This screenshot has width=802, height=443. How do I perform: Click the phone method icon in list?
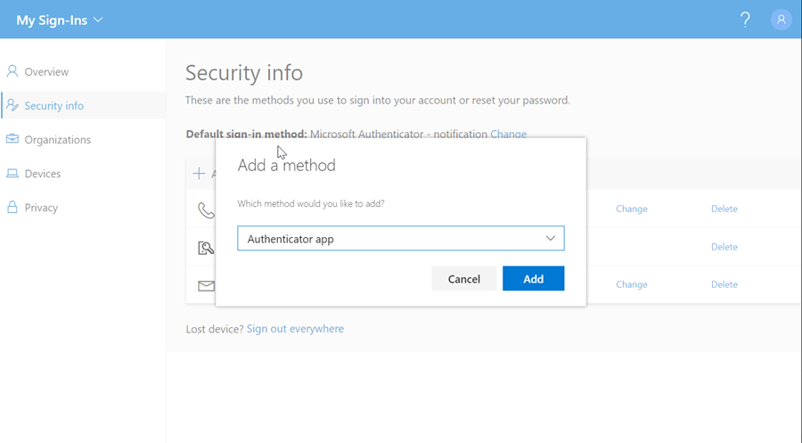point(206,210)
